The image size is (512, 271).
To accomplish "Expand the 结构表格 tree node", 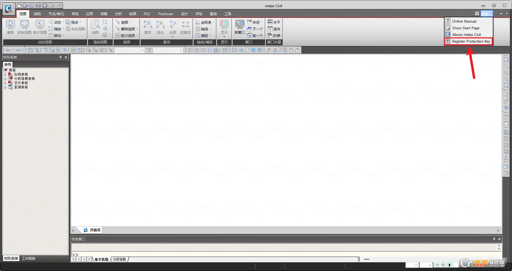I will tap(5, 75).
